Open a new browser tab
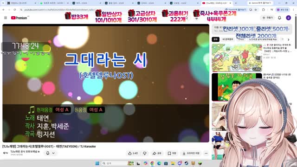Screen dimensions: 297x167 pos(236,3)
